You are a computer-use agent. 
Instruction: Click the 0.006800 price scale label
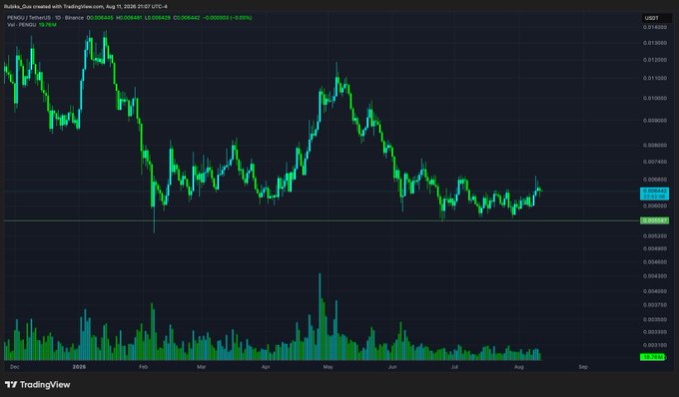tap(655, 180)
